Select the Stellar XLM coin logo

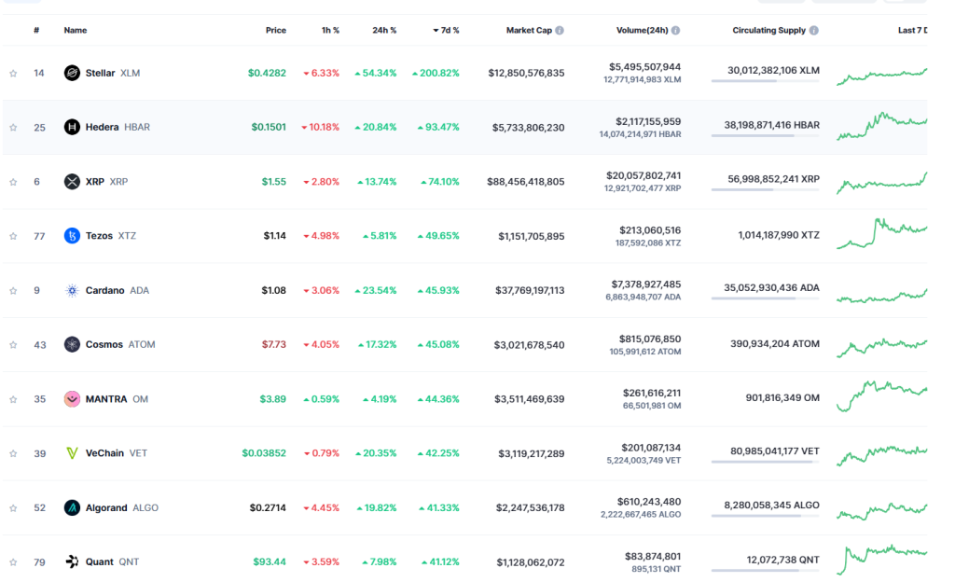pyautogui.click(x=71, y=72)
